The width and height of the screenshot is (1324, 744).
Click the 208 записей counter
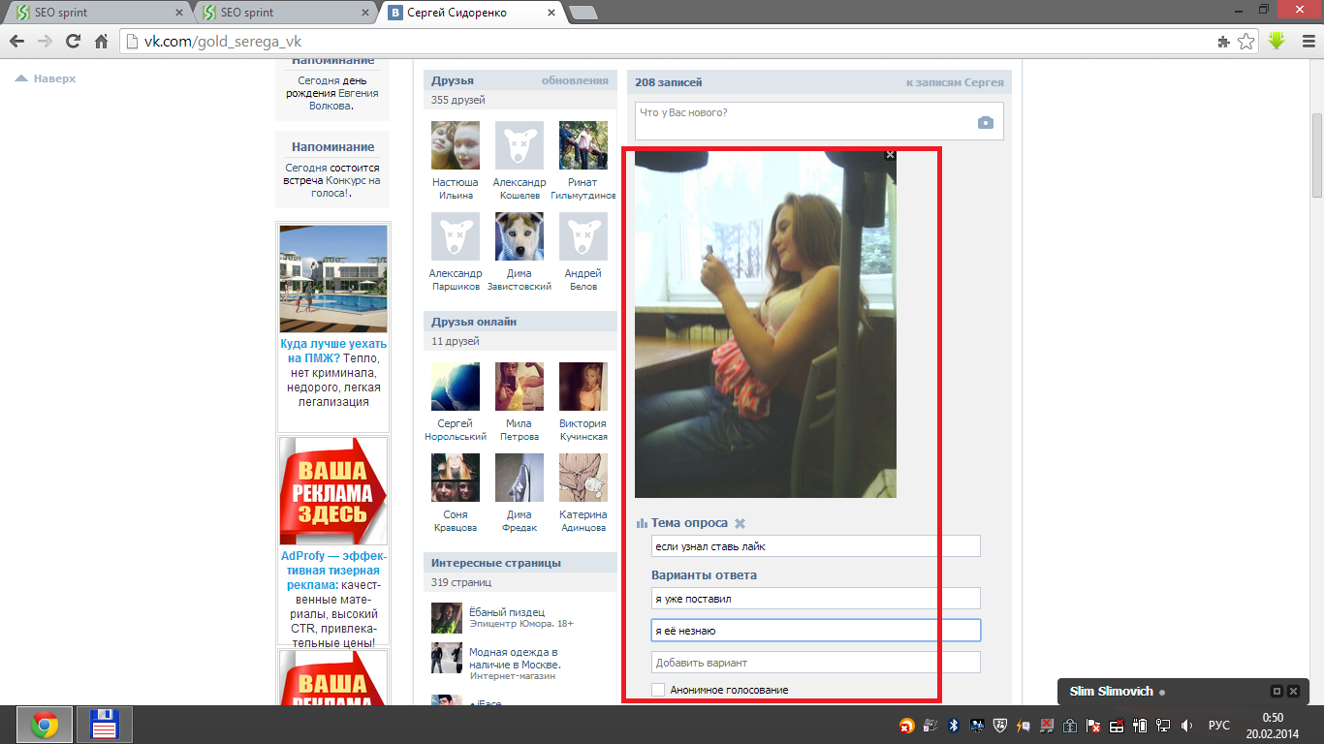tap(669, 82)
